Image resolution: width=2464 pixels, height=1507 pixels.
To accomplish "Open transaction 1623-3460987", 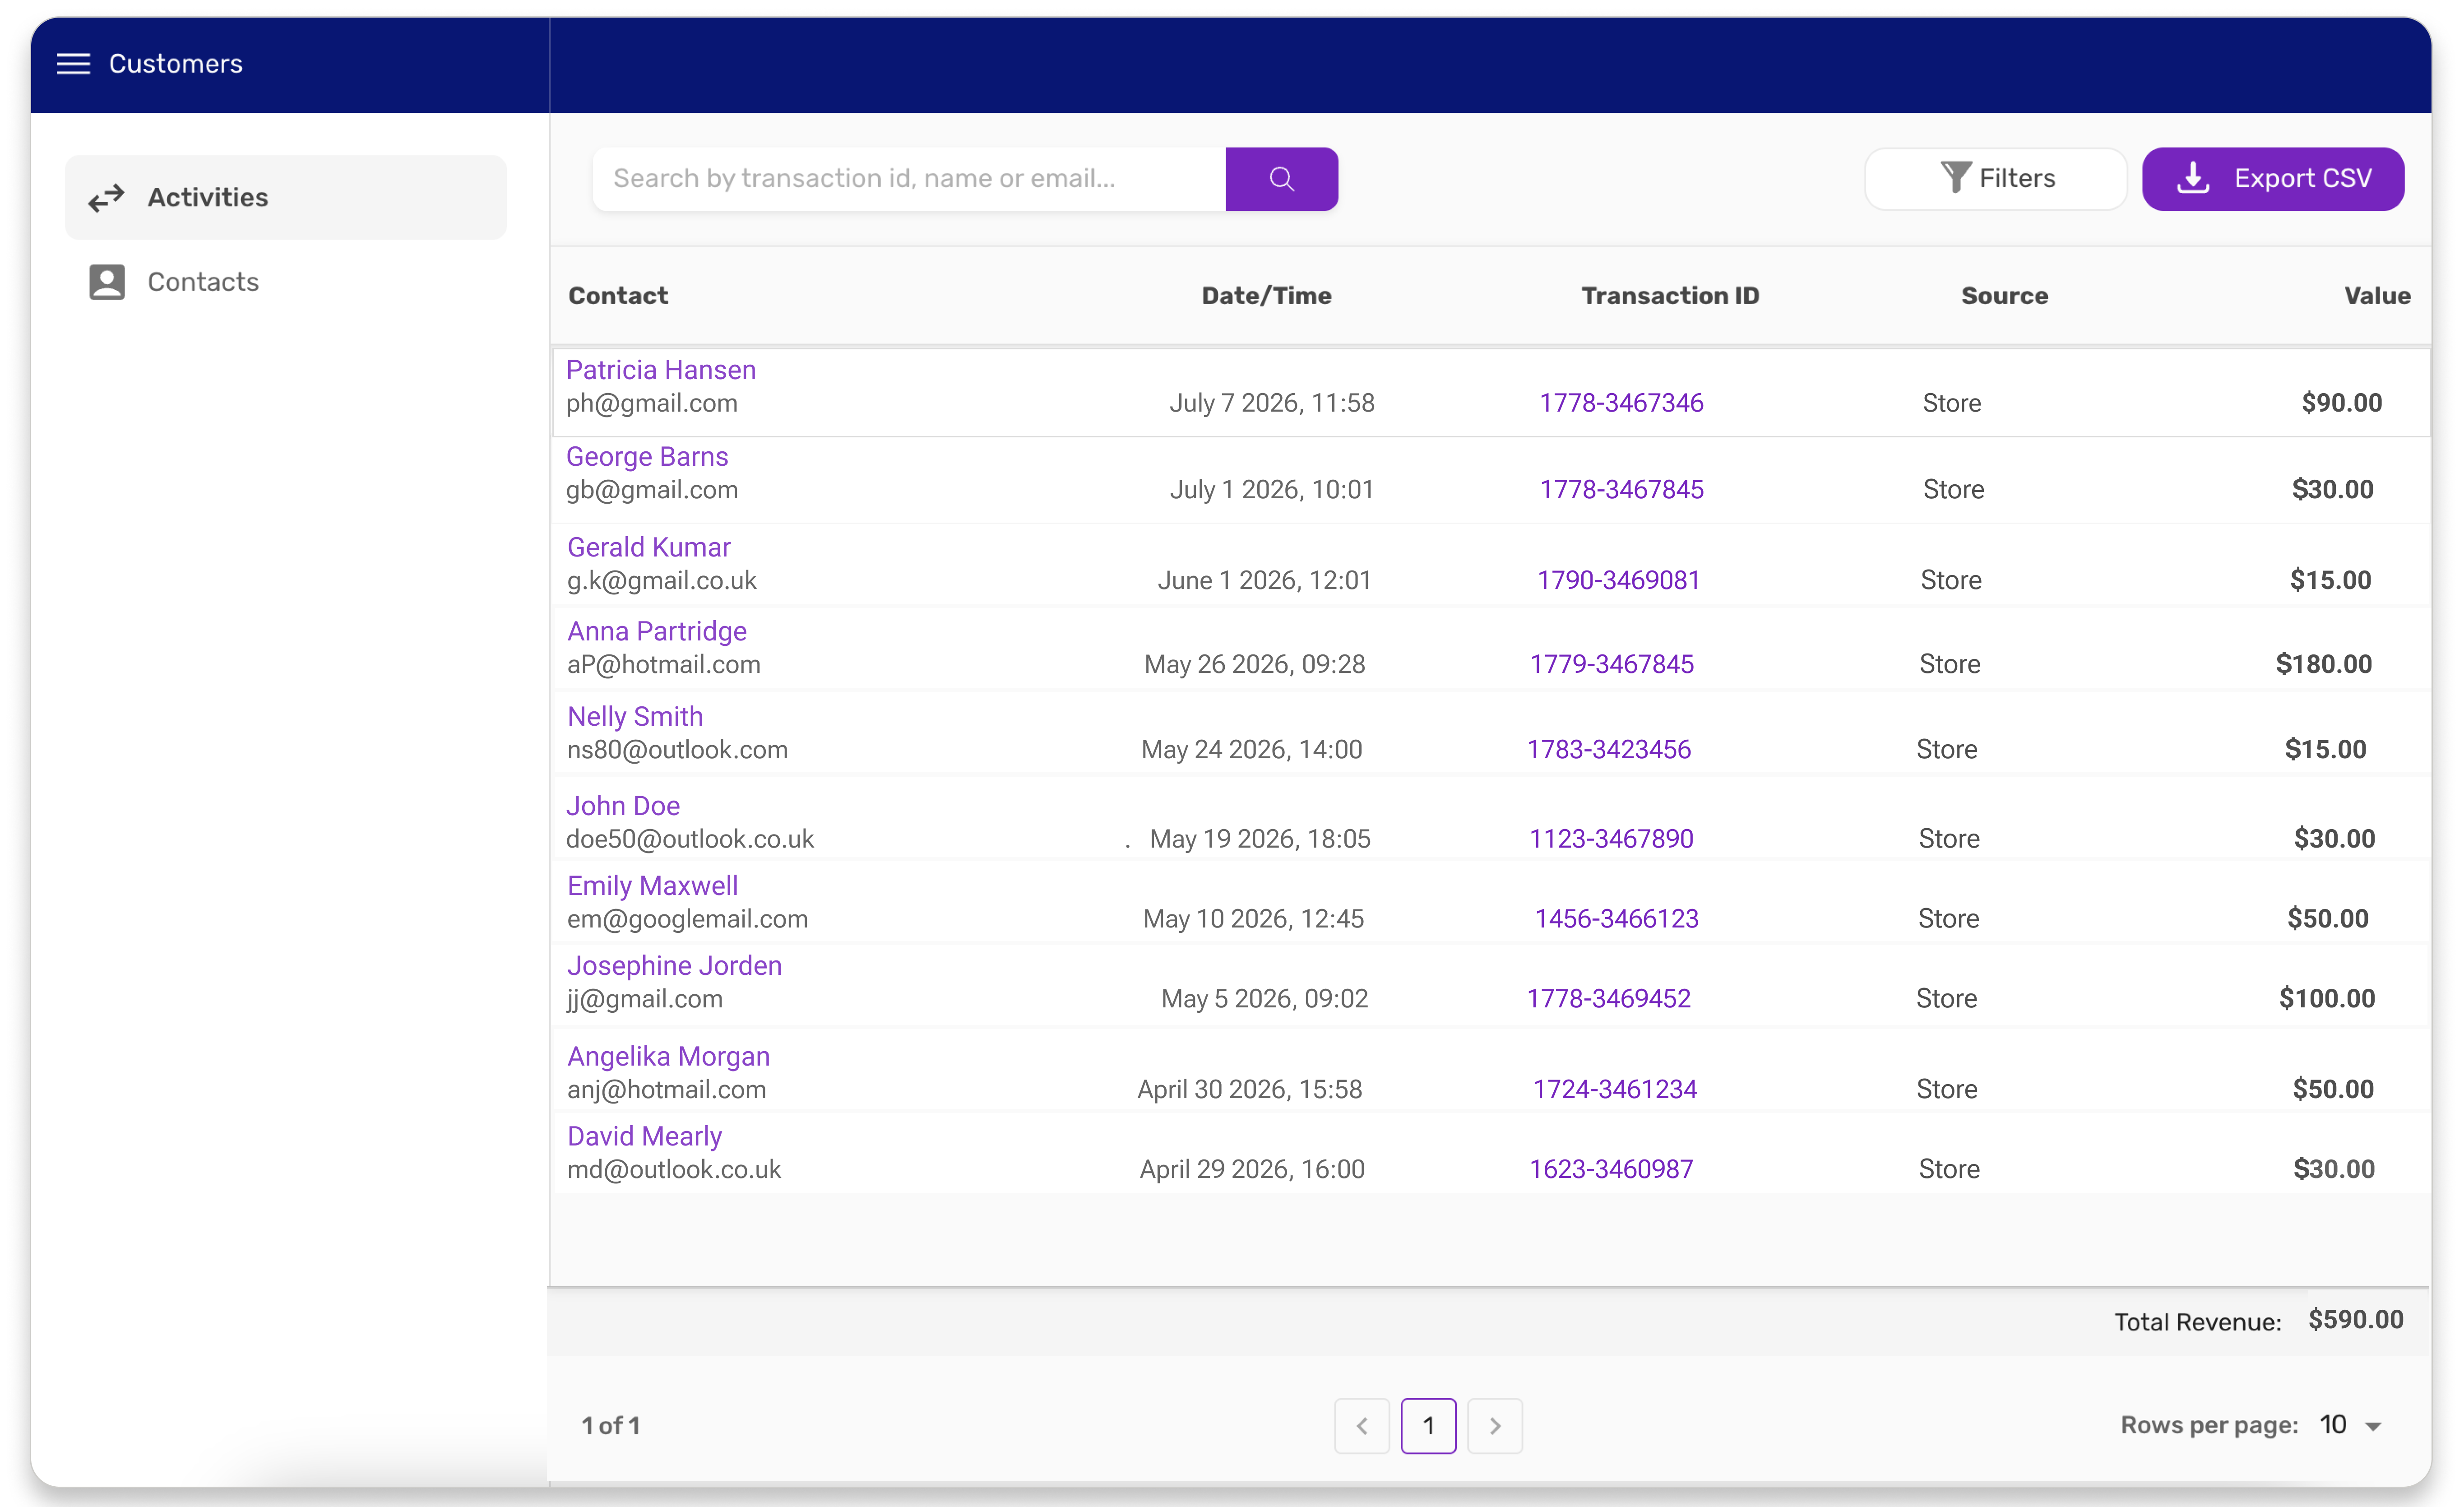I will click(x=1611, y=1169).
